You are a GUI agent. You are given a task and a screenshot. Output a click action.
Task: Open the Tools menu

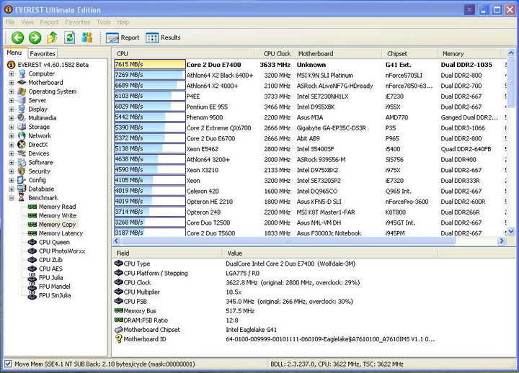pyautogui.click(x=104, y=22)
